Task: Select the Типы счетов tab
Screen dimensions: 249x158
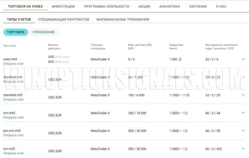Action: coord(19,19)
